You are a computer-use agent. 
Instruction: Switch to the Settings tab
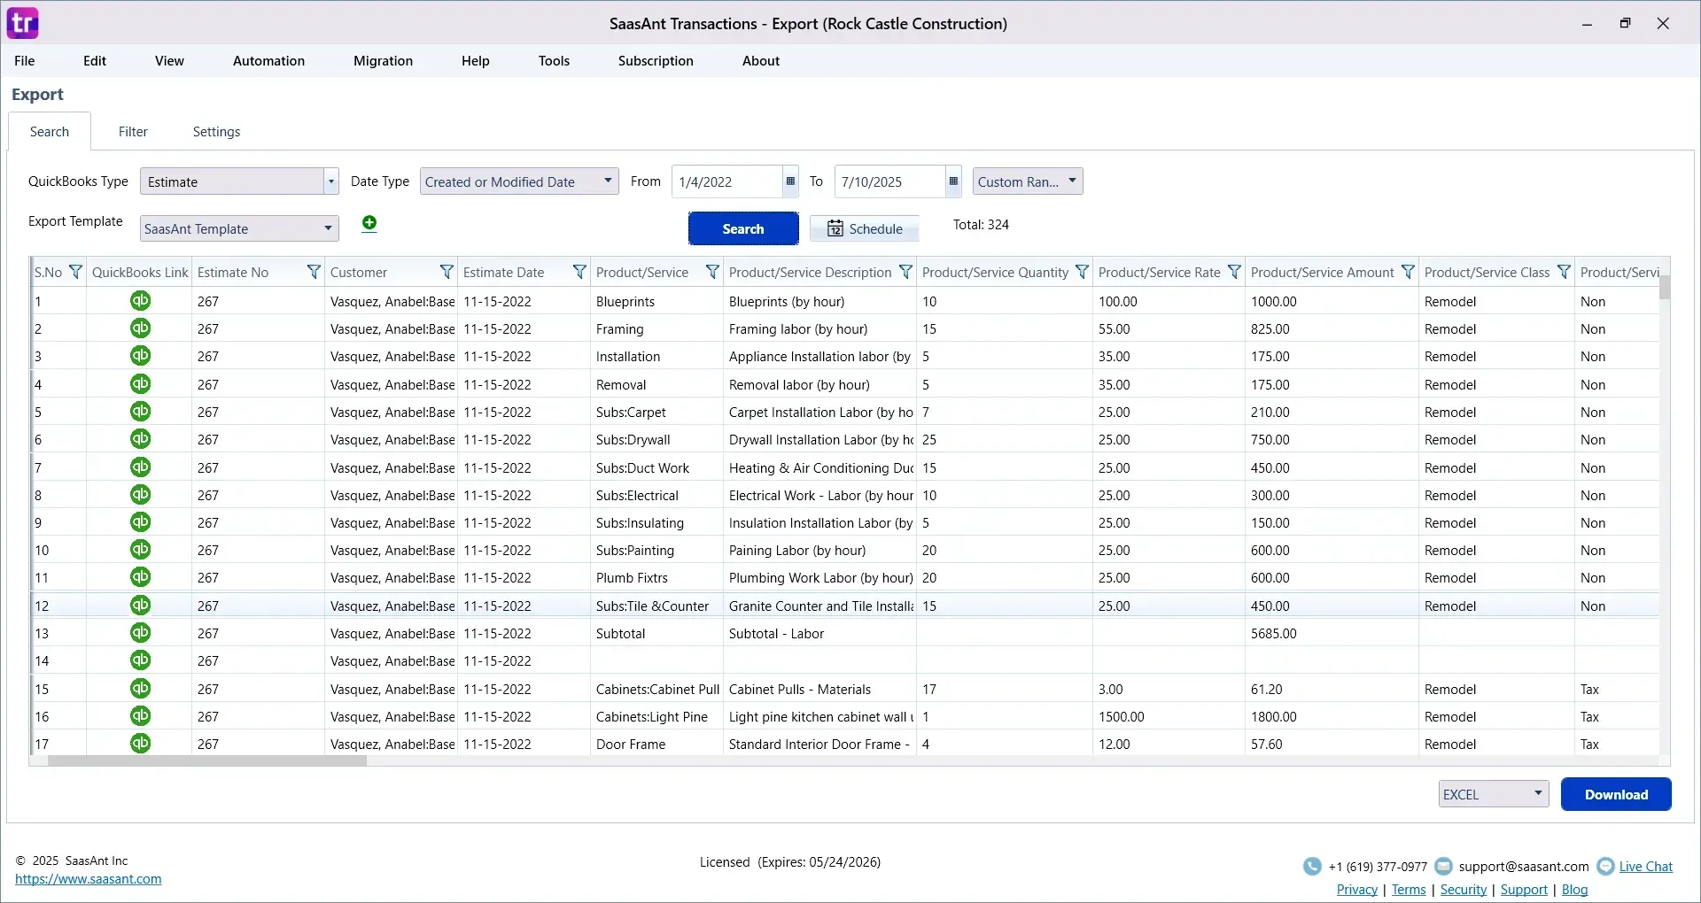pyautogui.click(x=216, y=132)
